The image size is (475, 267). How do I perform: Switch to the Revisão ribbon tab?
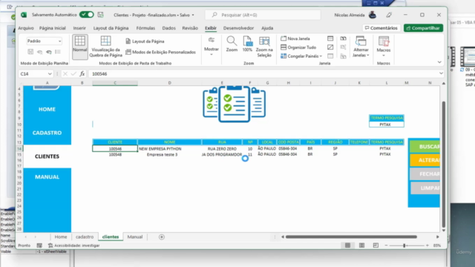[x=190, y=28]
